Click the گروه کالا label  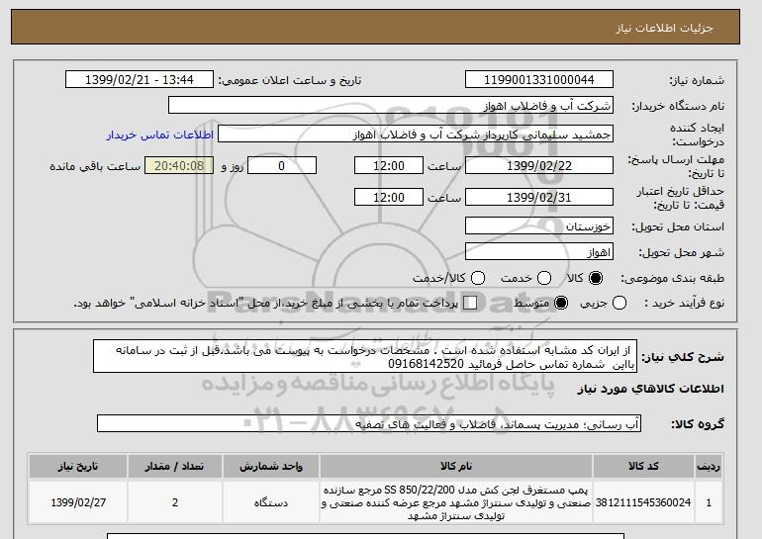[x=698, y=424]
